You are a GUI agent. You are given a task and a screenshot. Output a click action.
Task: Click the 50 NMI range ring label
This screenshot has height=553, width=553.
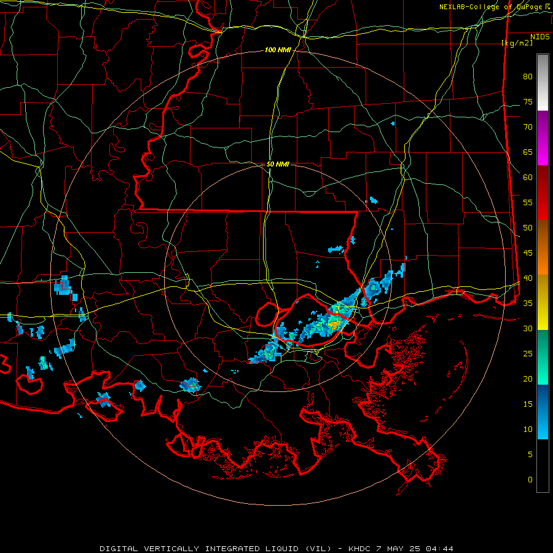click(278, 164)
